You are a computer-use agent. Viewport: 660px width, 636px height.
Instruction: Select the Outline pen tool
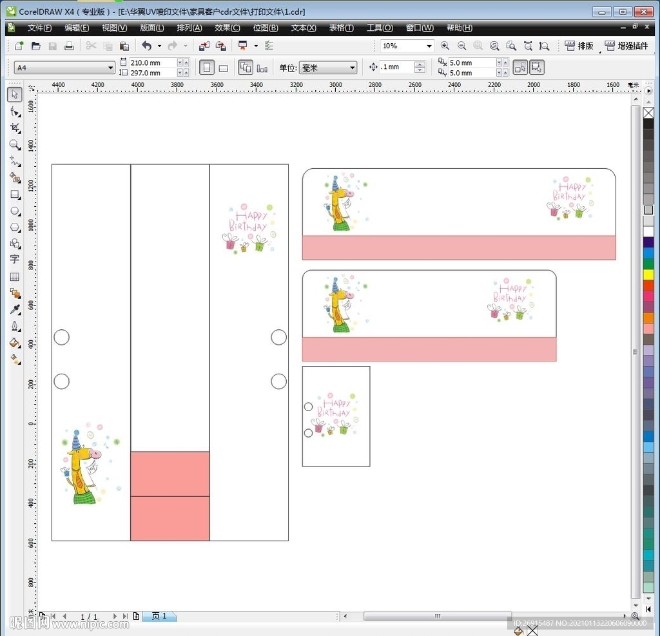click(15, 326)
